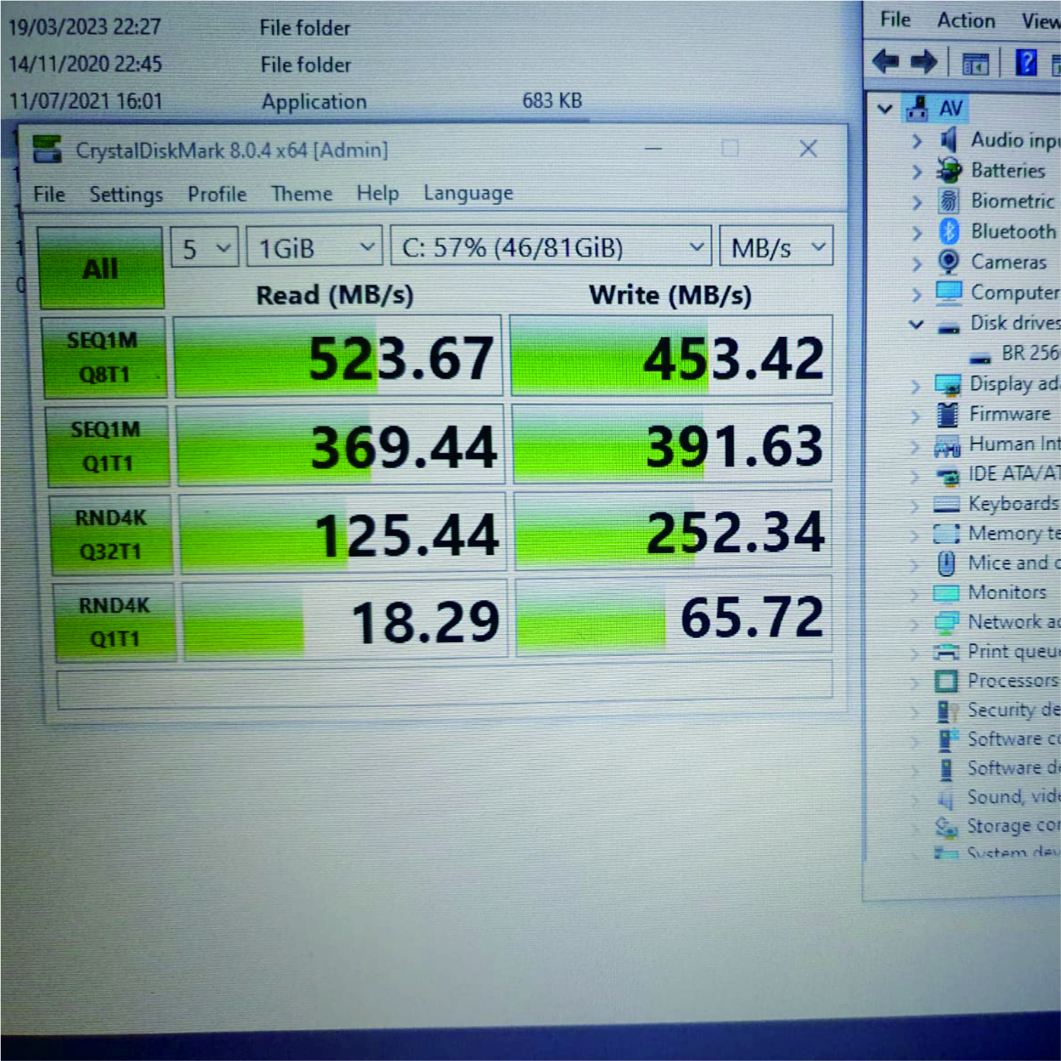This screenshot has height=1061, width=1061.
Task: Click the Properties toolbar icon in Device Manager
Action: [975, 64]
